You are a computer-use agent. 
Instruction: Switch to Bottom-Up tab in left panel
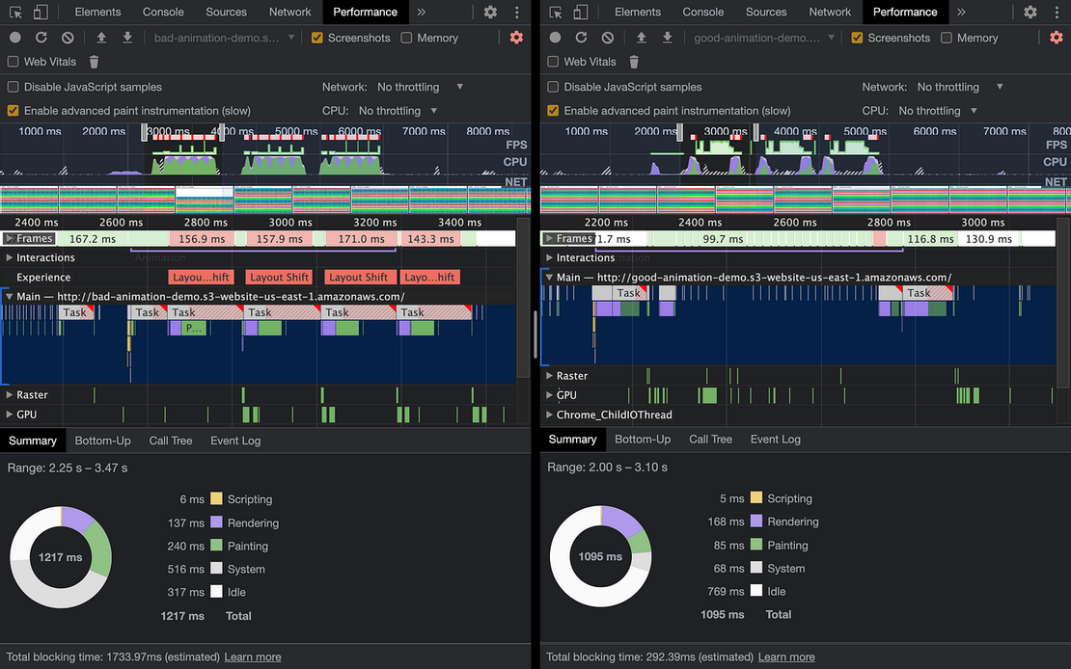click(102, 441)
